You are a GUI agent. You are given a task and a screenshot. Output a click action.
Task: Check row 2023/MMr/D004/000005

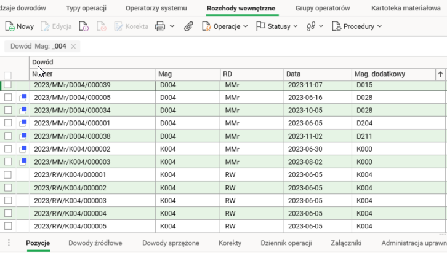point(8,97)
